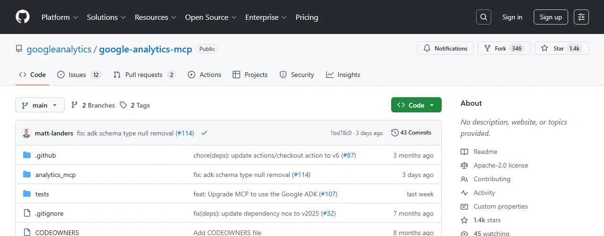This screenshot has height=236, width=604.
Task: Switch to the Security tab
Action: click(297, 75)
